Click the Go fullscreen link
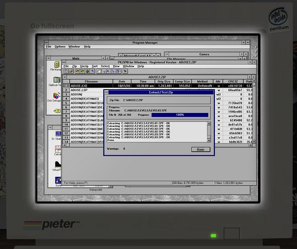The height and width of the screenshot is (249, 297). coord(52,26)
